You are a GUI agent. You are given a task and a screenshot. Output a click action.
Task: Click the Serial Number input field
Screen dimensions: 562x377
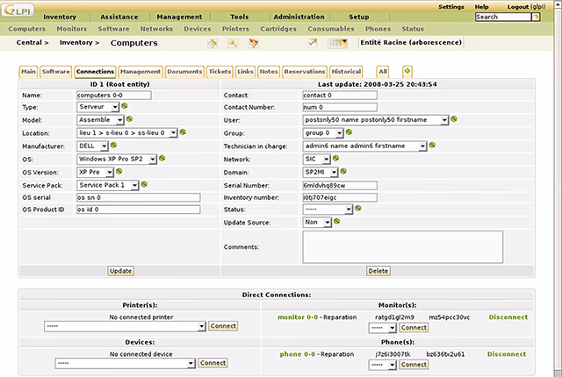tap(340, 185)
